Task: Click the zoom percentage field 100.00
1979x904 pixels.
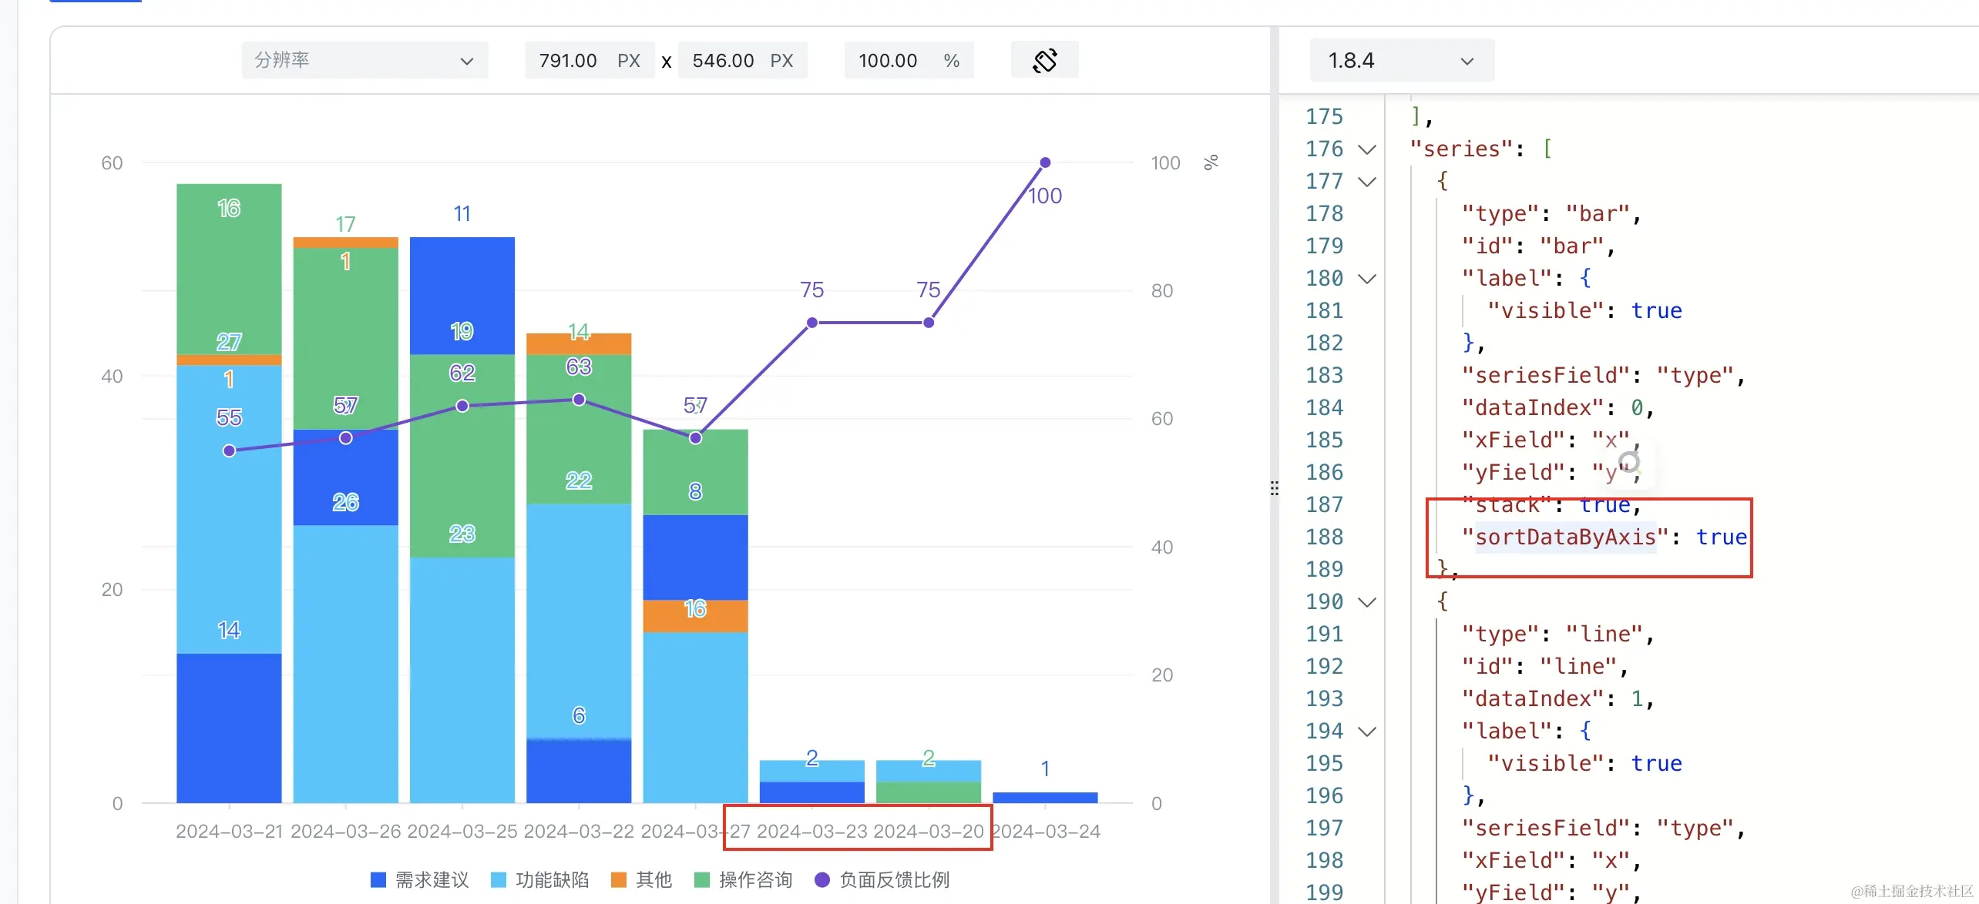Action: point(888,60)
